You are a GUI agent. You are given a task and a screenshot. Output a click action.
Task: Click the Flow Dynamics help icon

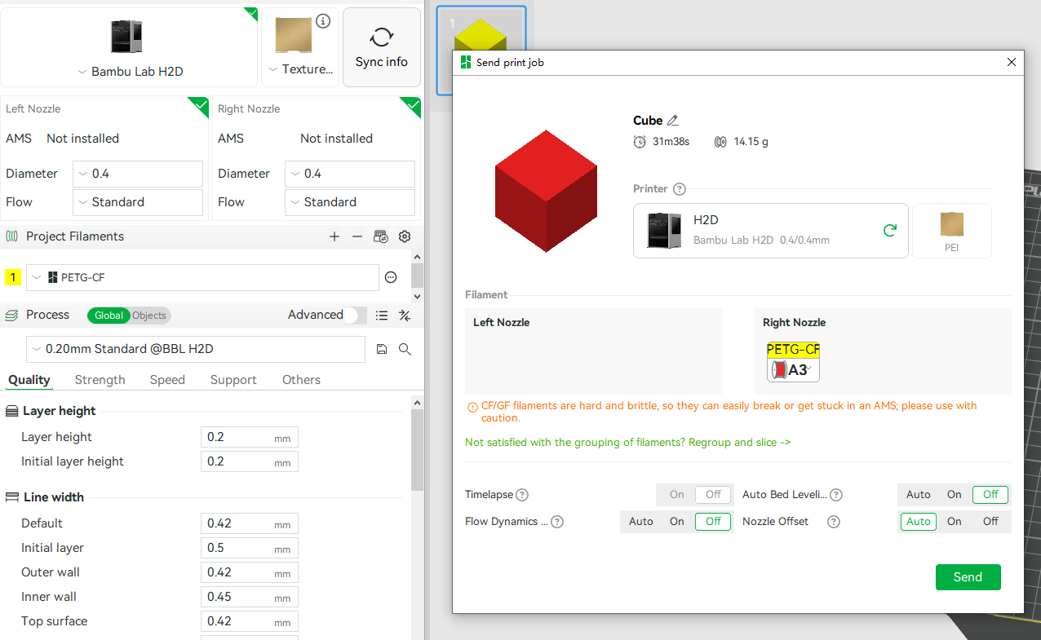(557, 522)
